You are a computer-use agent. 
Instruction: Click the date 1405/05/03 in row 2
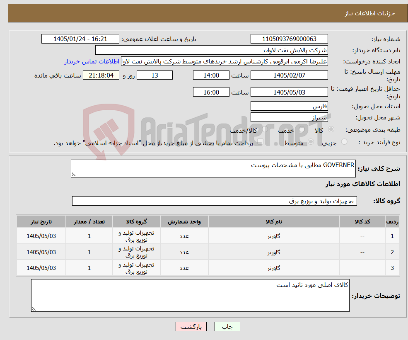[x=41, y=252]
